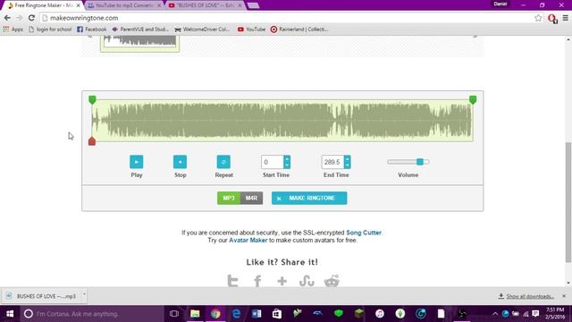This screenshot has width=572, height=322.
Task: Click the red extension icon in toolbar
Action: tap(552, 18)
